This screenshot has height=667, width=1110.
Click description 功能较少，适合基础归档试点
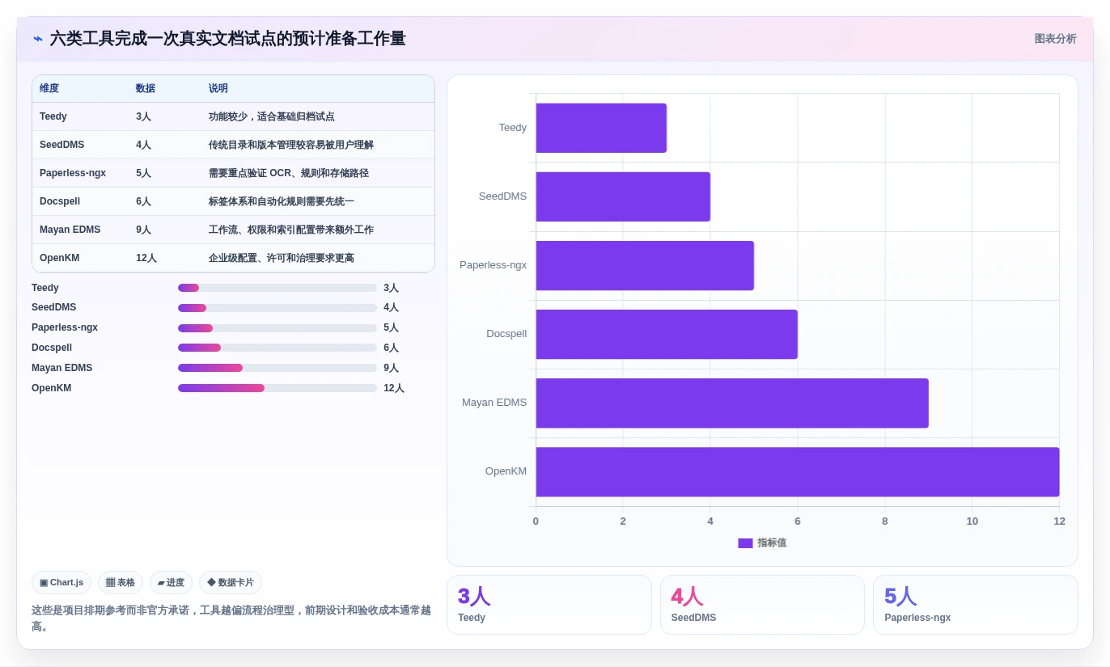[x=272, y=116]
